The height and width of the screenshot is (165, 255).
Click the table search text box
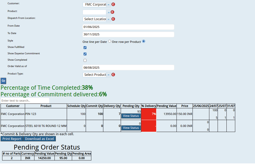click(x=25, y=101)
